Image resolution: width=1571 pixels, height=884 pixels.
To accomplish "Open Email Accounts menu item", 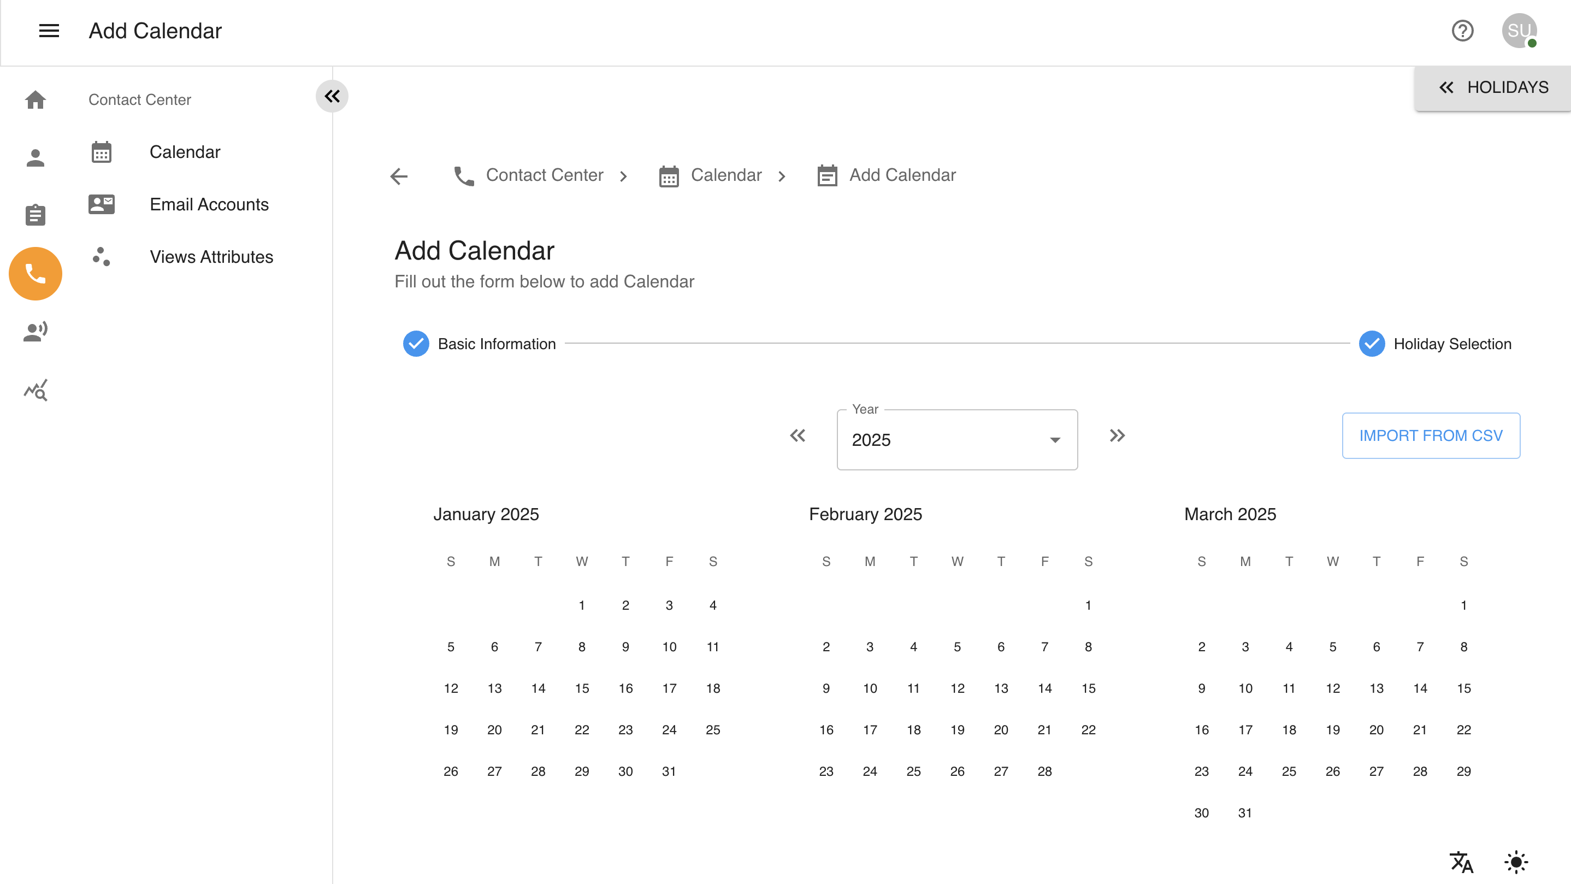I will [209, 204].
